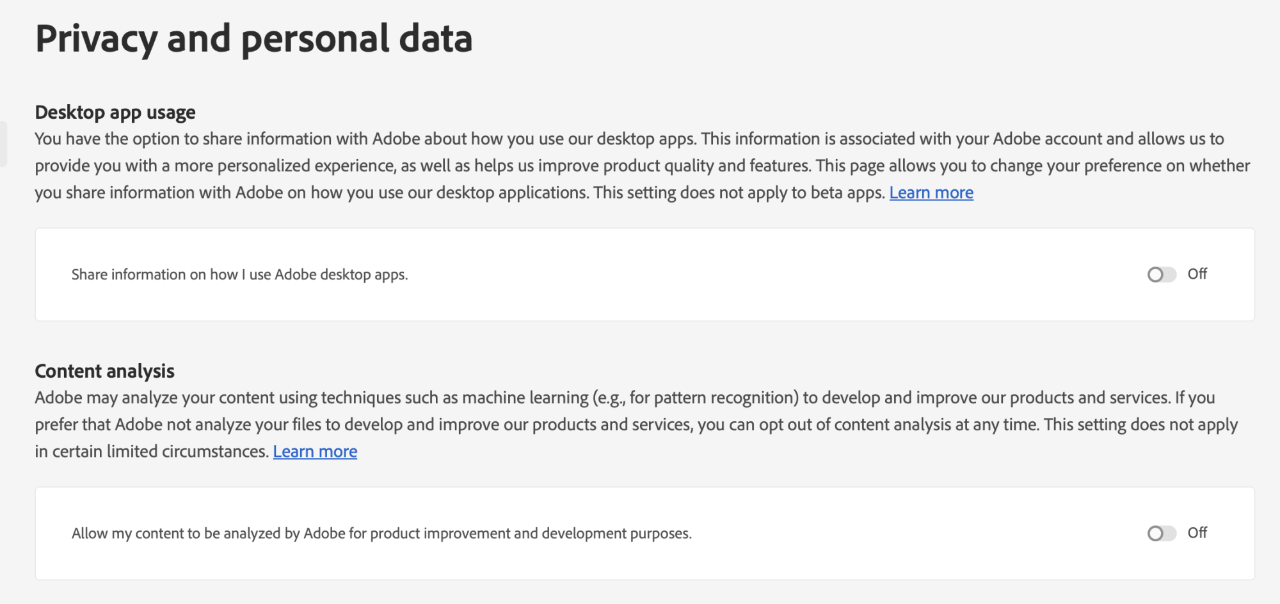Screen dimensions: 1280x604
Task: Click the Off label beside content analysis toggle
Action: coord(1197,533)
